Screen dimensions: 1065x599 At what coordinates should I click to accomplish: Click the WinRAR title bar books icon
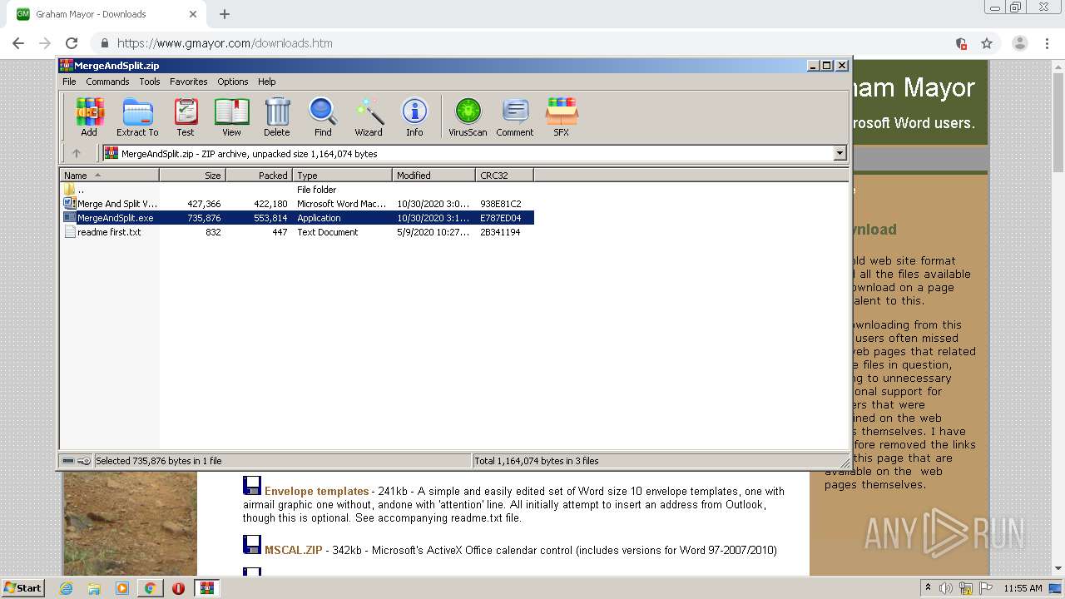coord(67,65)
